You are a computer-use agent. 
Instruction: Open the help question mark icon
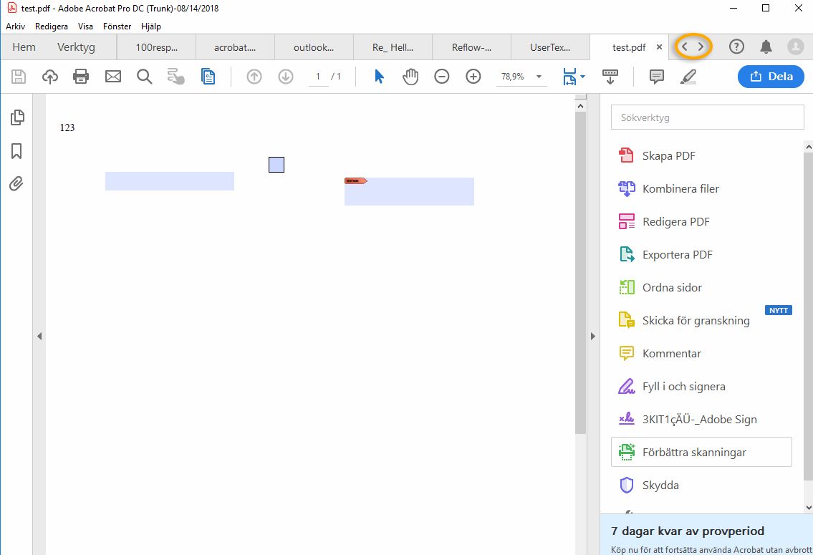[736, 47]
